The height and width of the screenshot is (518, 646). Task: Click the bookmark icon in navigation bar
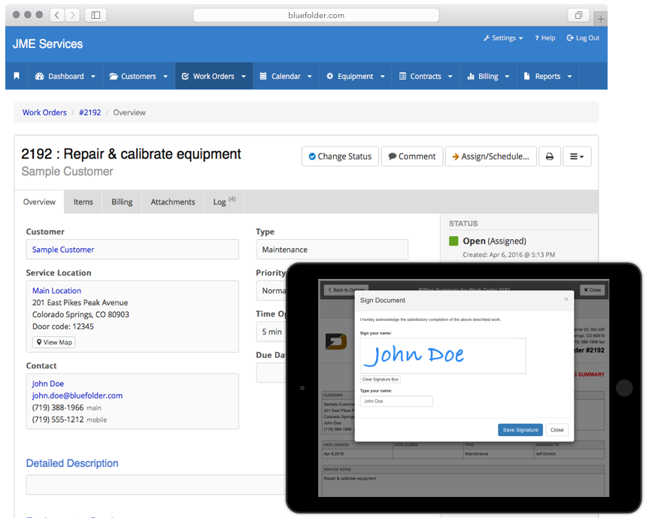click(17, 76)
